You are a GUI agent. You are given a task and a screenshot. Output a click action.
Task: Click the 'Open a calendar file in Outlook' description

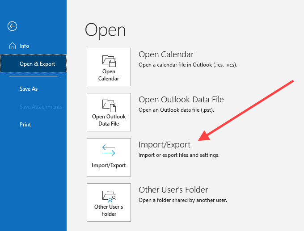[188, 65]
